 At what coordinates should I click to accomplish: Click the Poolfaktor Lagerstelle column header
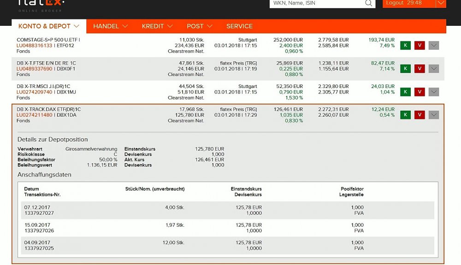[351, 192]
